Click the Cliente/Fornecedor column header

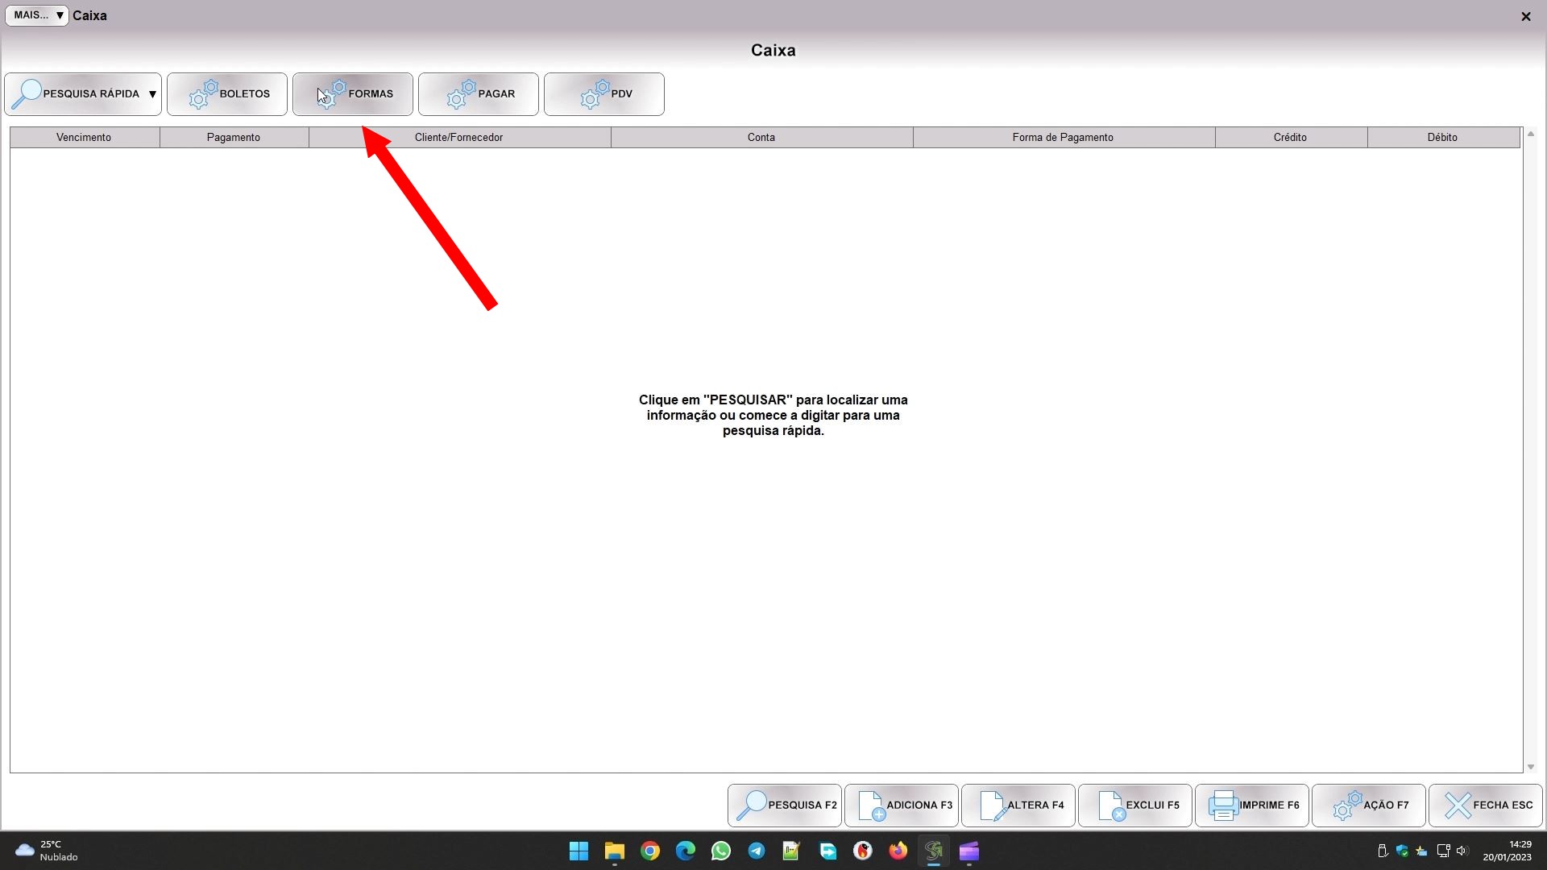458,138
